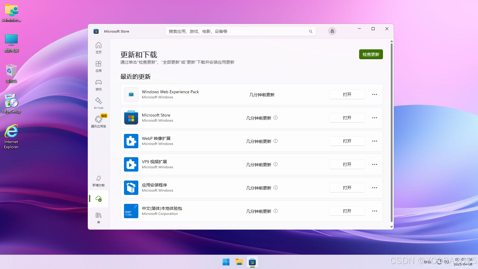Click 打开 for WebP 映像扩展

347,141
